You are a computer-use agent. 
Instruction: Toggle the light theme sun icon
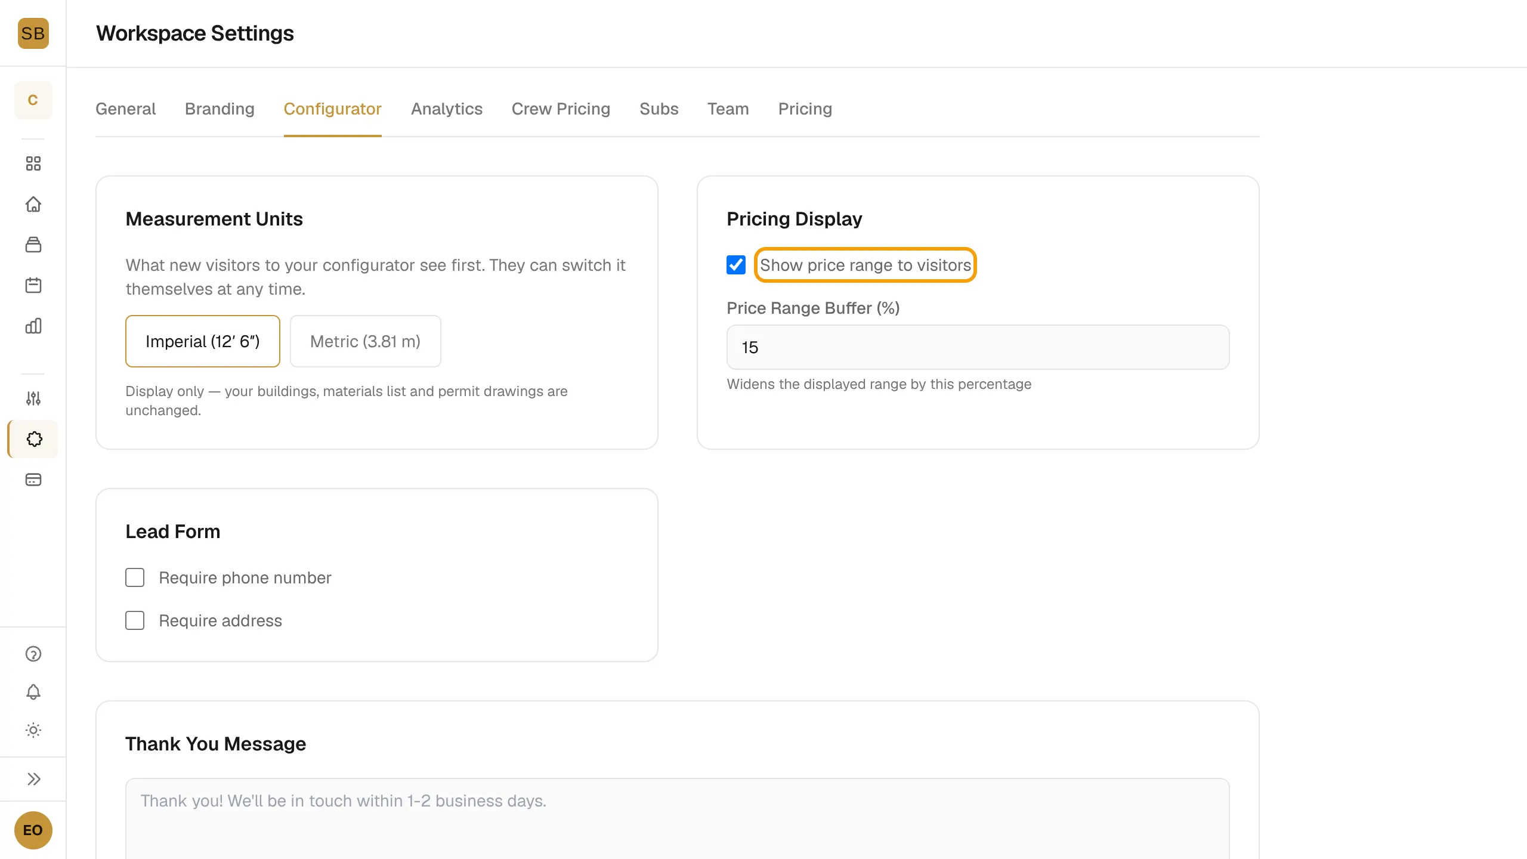33,730
